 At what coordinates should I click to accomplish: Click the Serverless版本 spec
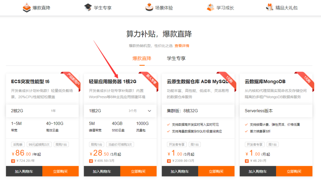pos(259,111)
